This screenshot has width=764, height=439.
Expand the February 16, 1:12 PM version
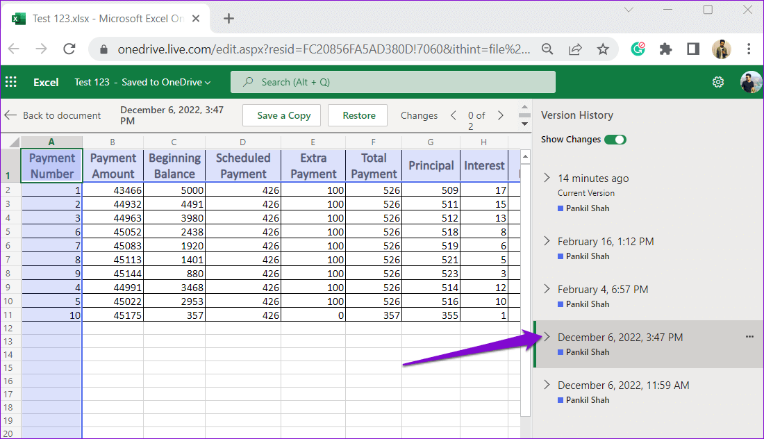tap(547, 241)
